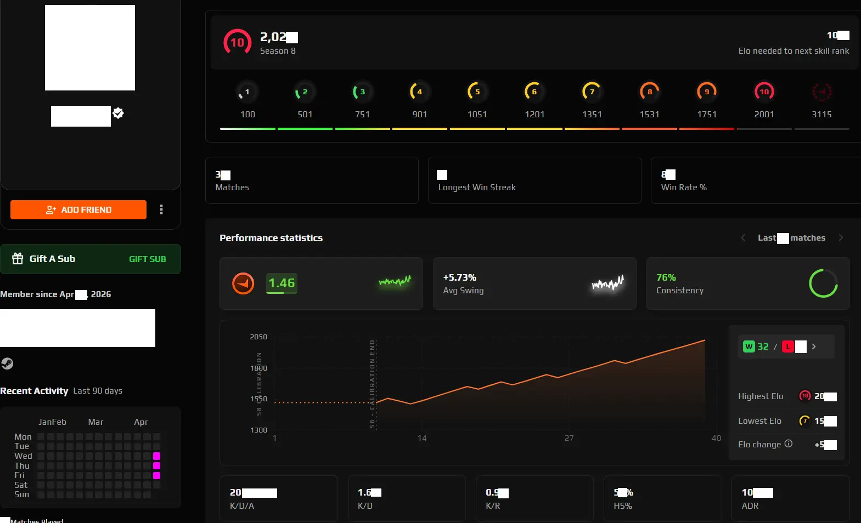Click the white Avg Swing sparkline
The image size is (861, 523).
(608, 283)
